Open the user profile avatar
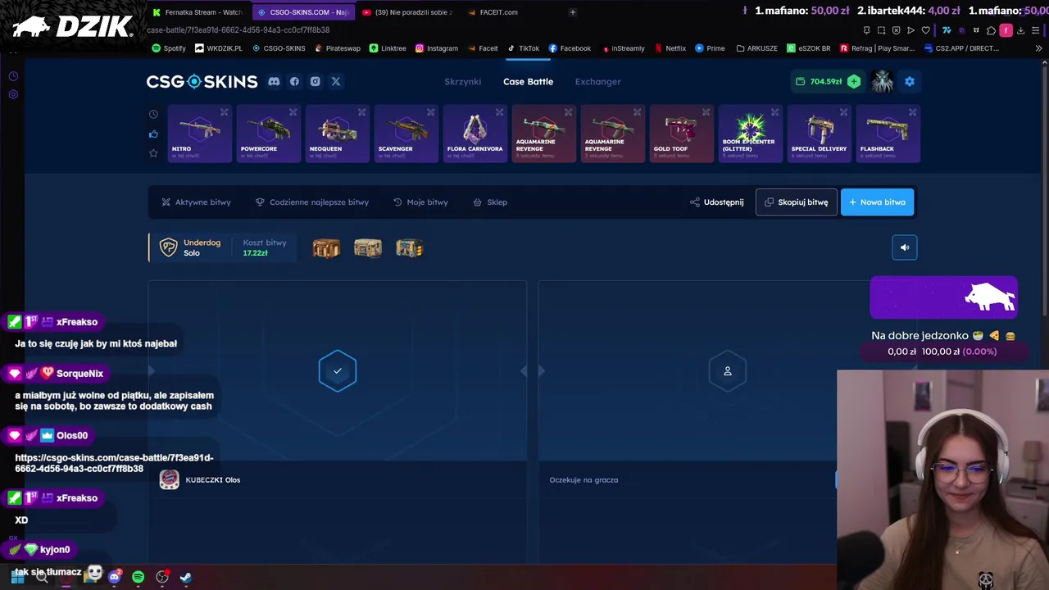 coord(883,81)
